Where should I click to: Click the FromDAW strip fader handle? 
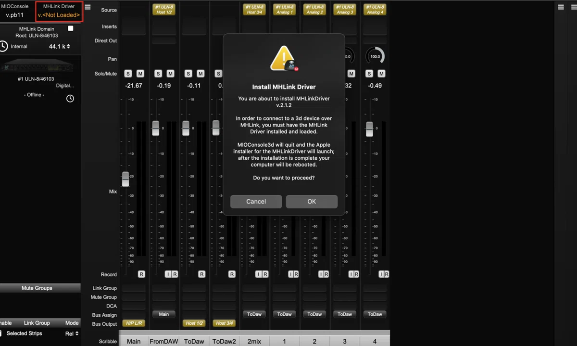coord(156,128)
